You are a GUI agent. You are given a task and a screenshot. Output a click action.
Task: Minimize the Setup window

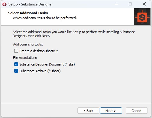pos(117,4)
